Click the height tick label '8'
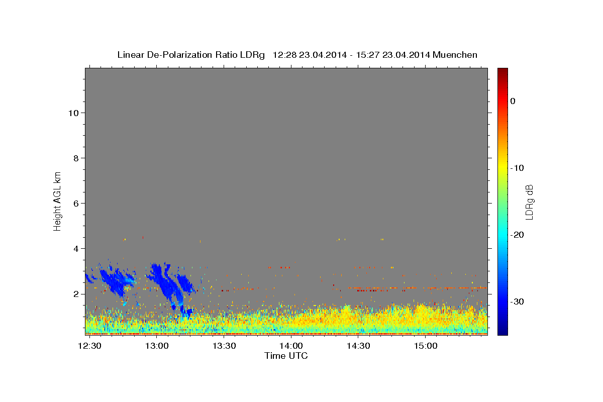The image size is (603, 402). click(76, 158)
